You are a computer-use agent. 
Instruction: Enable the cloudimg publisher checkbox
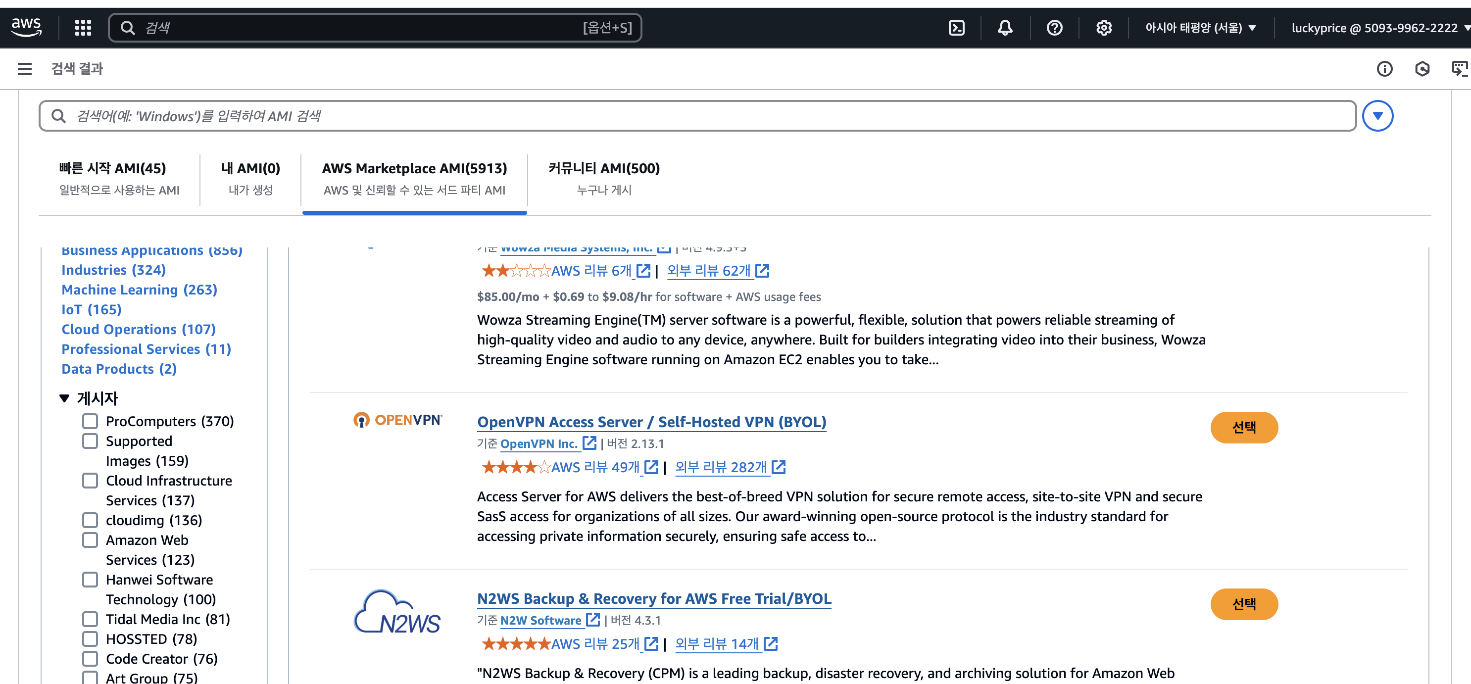pos(90,520)
